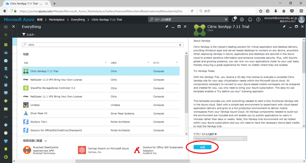The image size is (306, 163).
Task: Clear the citrix search text
Action: [x=180, y=45]
